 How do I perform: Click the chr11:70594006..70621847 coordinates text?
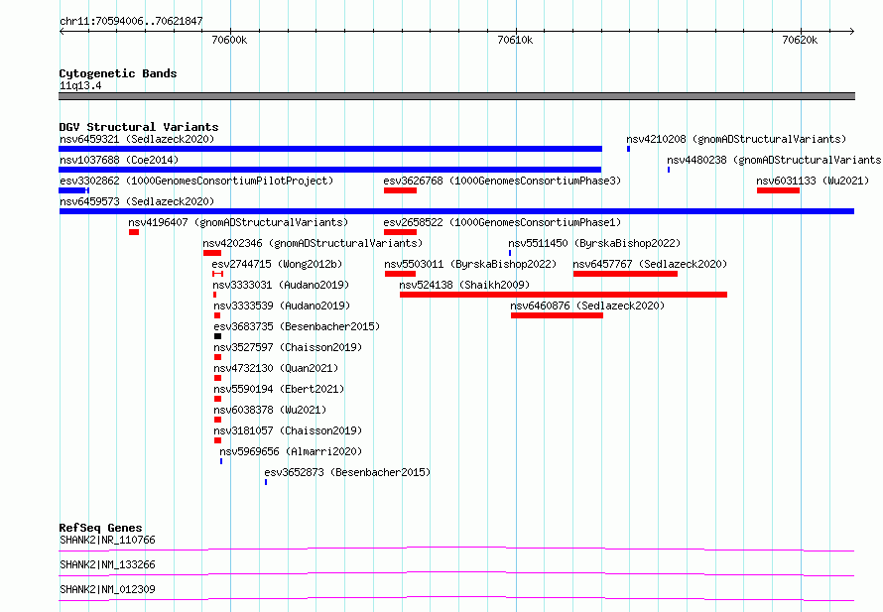[131, 22]
